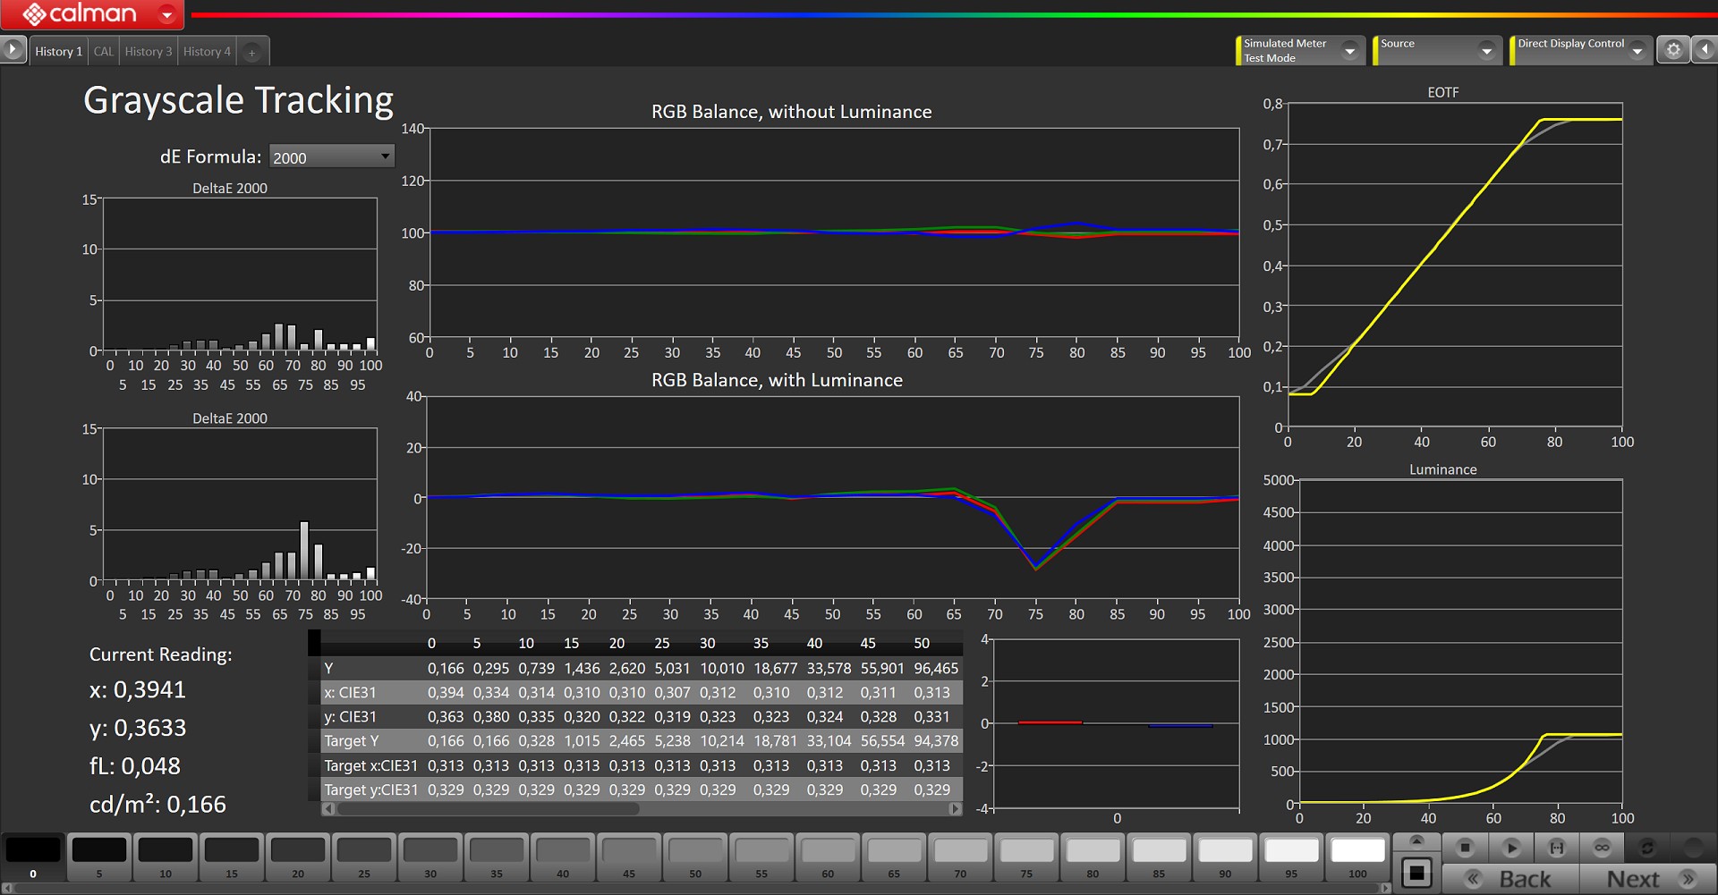
Task: Select the 100 percent white swatch
Action: tap(1357, 856)
